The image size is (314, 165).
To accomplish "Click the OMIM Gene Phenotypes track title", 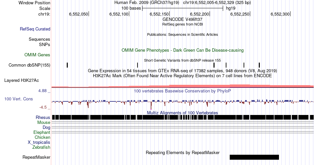I will (x=183, y=50).
